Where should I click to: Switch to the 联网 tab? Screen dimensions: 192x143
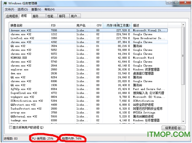(x=63, y=16)
